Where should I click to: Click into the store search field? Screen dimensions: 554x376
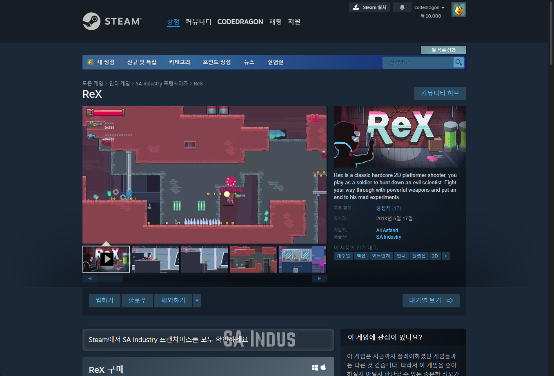click(418, 62)
